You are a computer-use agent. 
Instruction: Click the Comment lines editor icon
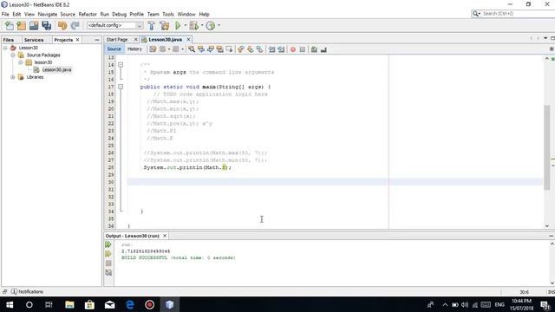[x=314, y=49]
